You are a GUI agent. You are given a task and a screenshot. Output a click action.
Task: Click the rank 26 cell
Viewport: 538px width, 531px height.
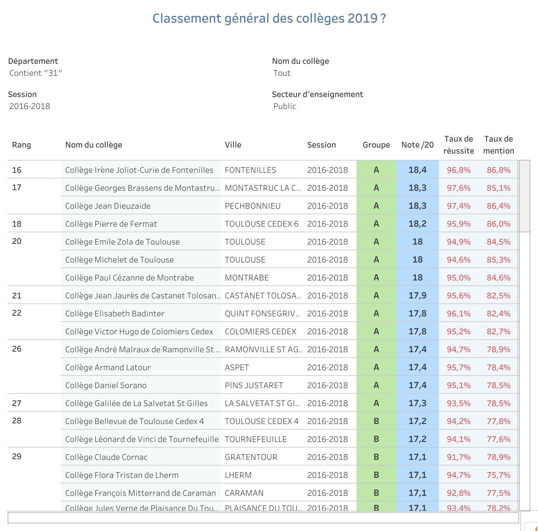pos(17,349)
